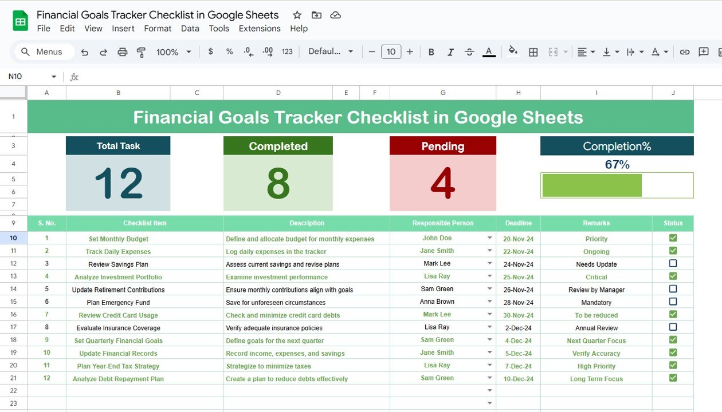The image size is (722, 412).
Task: Click the move to folder icon
Action: click(316, 15)
